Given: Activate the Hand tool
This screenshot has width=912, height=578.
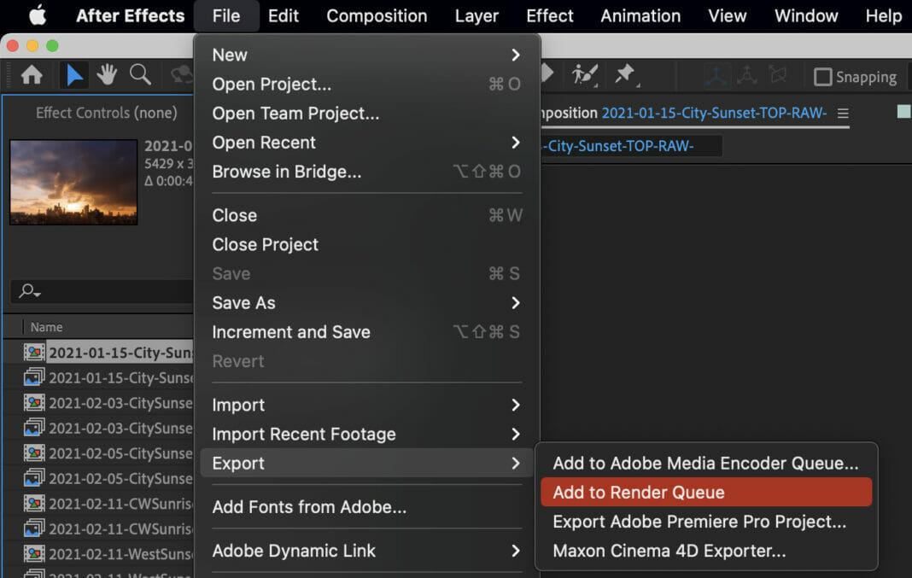Looking at the screenshot, I should pos(106,75).
